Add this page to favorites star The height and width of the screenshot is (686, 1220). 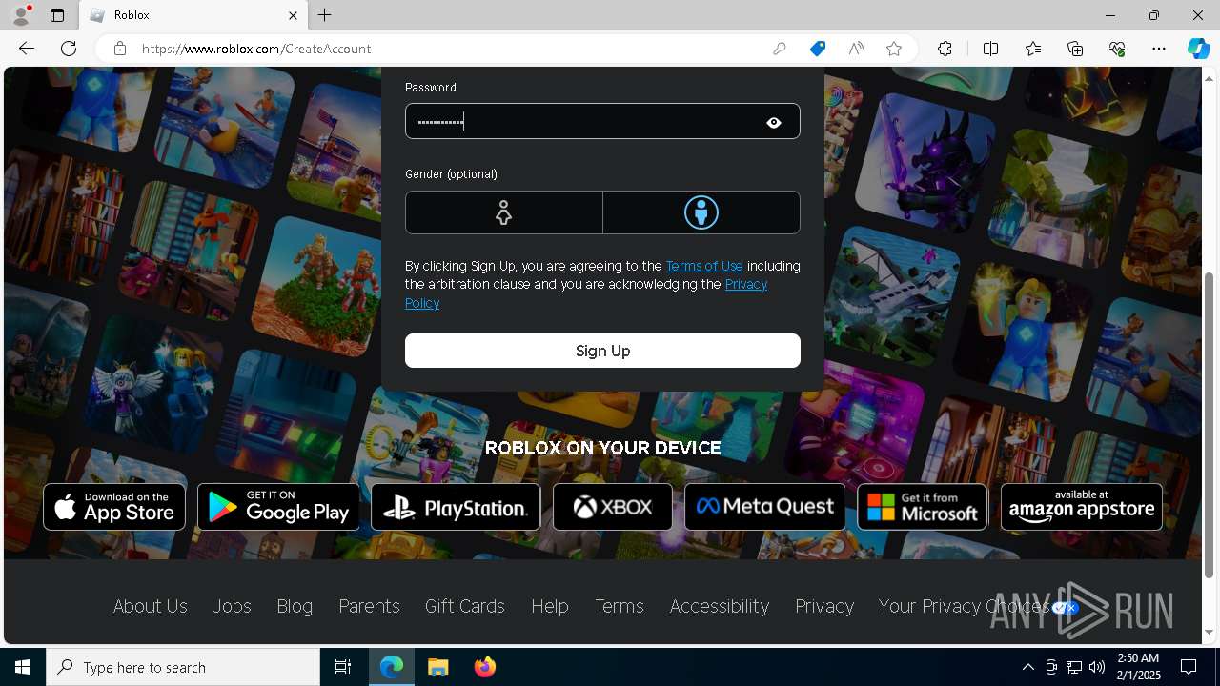pos(894,49)
